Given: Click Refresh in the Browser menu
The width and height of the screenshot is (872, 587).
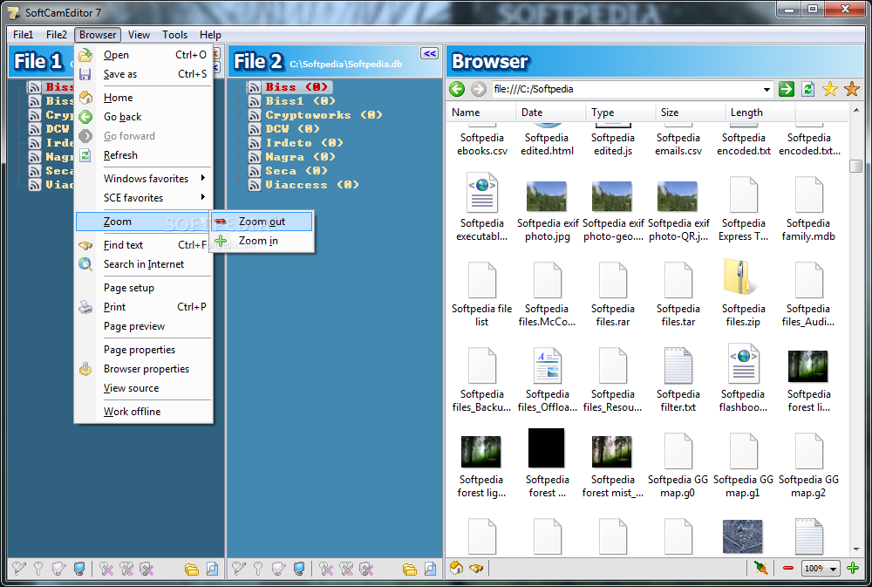Looking at the screenshot, I should [144, 155].
